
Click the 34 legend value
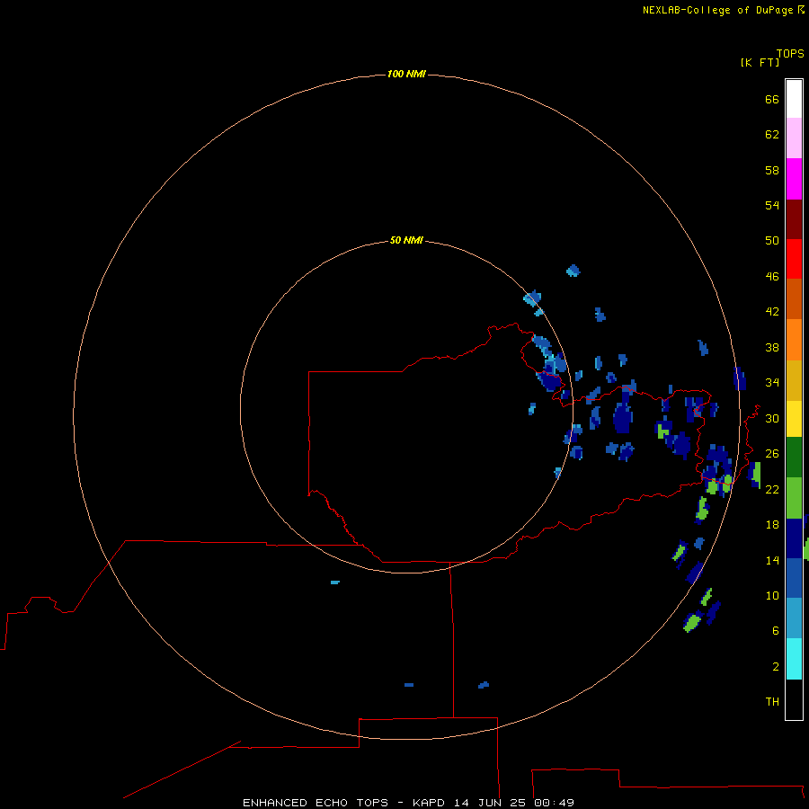coord(772,383)
